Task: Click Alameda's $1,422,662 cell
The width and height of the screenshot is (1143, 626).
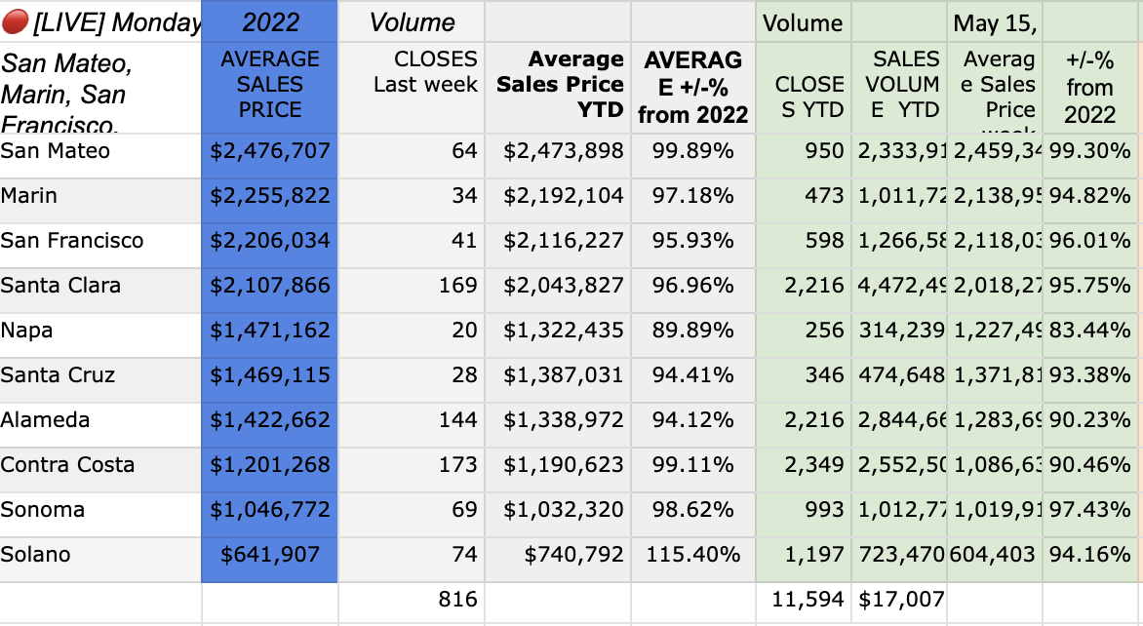Action: [270, 425]
